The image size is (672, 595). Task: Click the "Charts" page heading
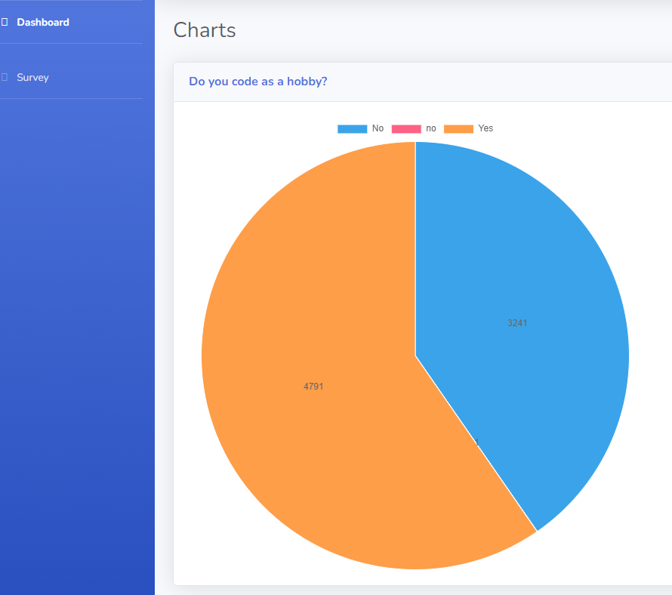pyautogui.click(x=205, y=30)
